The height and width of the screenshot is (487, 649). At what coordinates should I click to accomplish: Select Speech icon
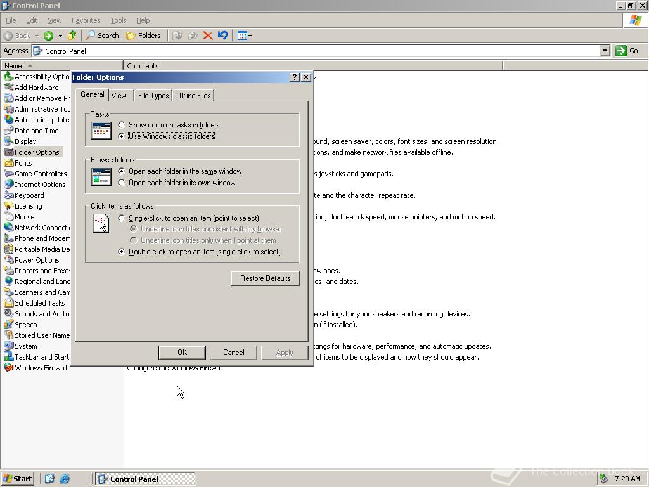tap(9, 324)
